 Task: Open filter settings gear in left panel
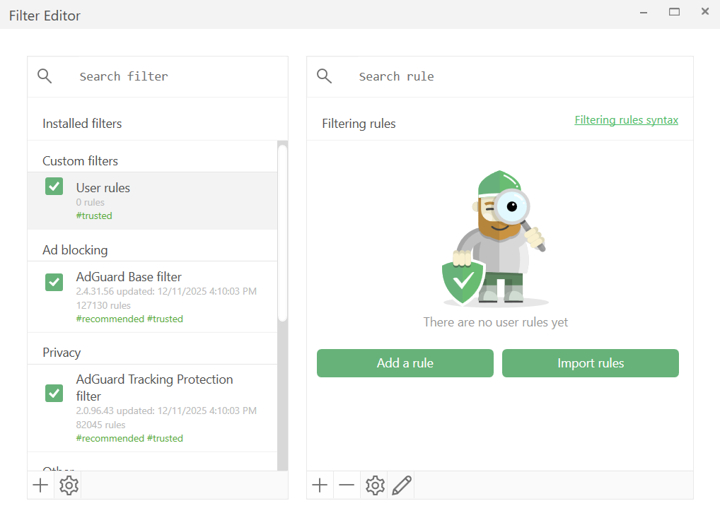pos(69,485)
